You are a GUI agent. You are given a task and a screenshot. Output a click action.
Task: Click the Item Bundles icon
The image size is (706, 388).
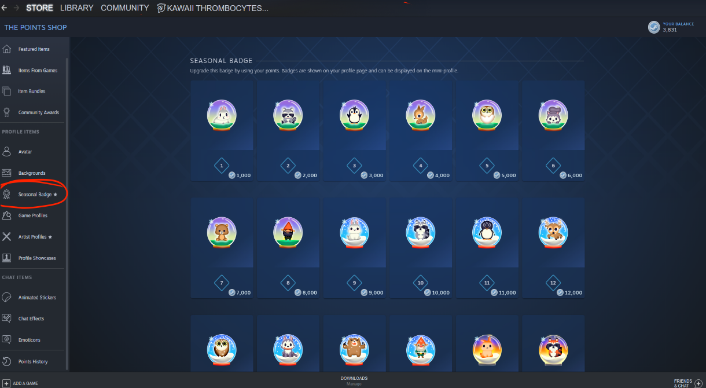(x=7, y=91)
